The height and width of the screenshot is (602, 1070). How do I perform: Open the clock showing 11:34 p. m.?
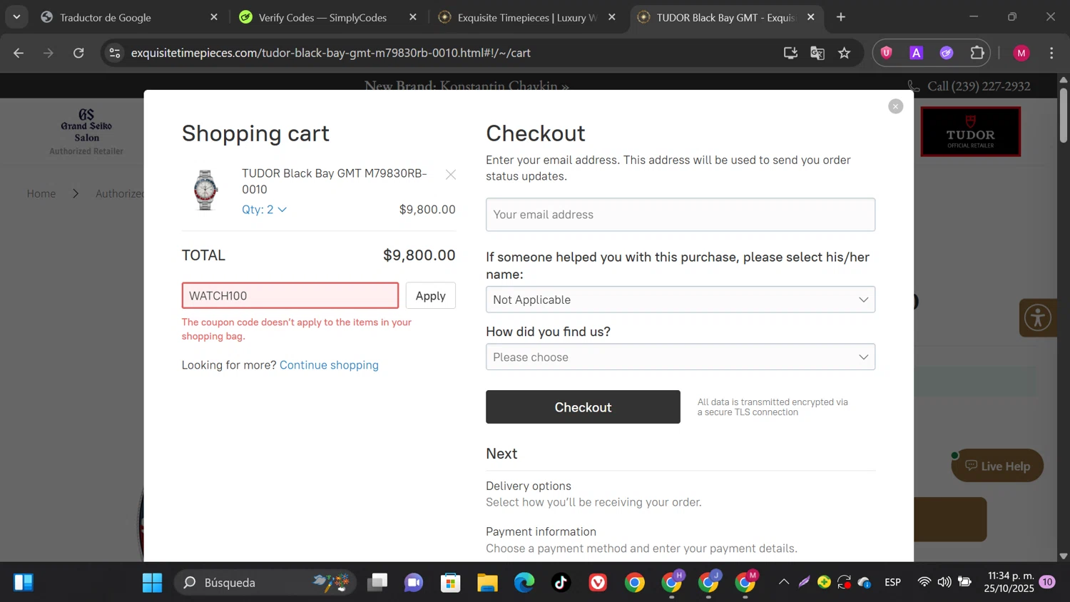(x=1009, y=582)
